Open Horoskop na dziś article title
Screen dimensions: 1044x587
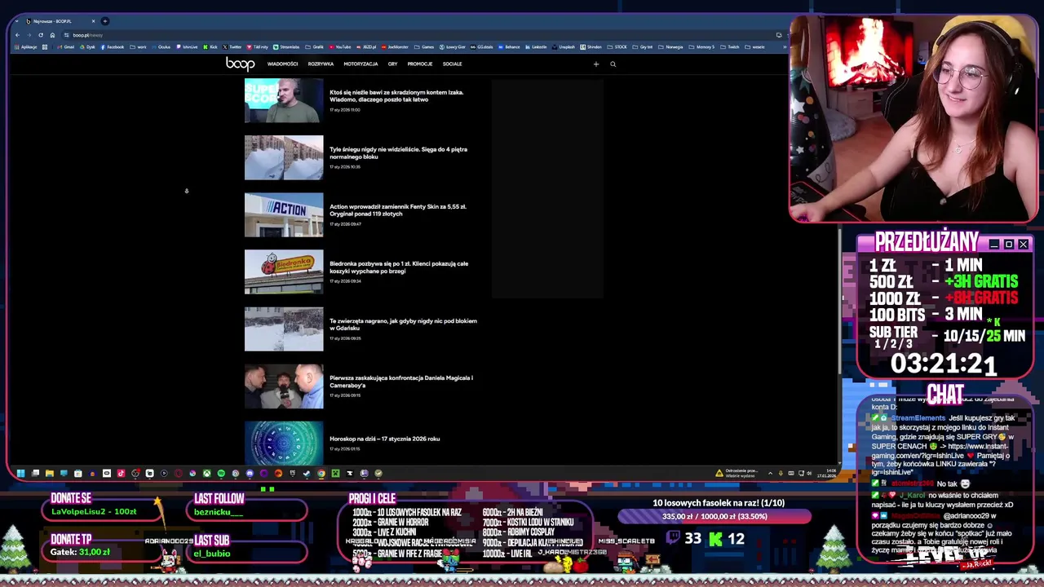coord(384,439)
